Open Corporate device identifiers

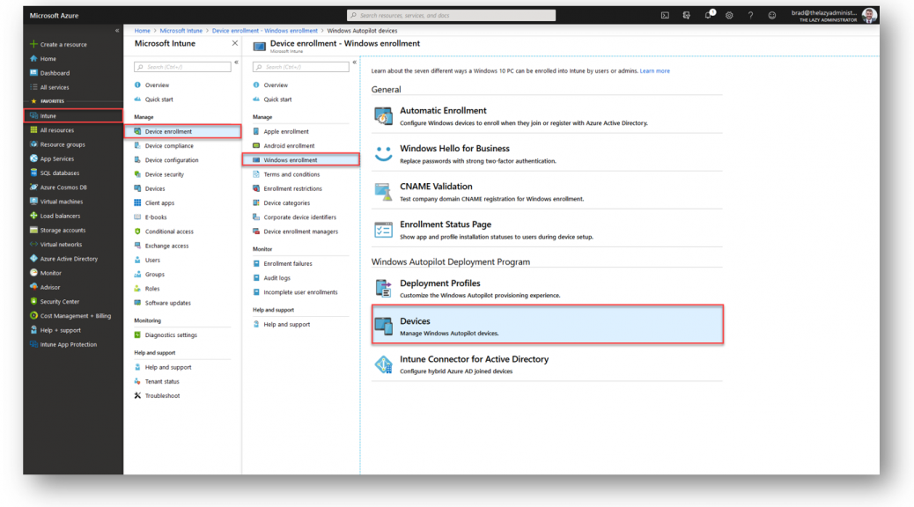pyautogui.click(x=299, y=217)
